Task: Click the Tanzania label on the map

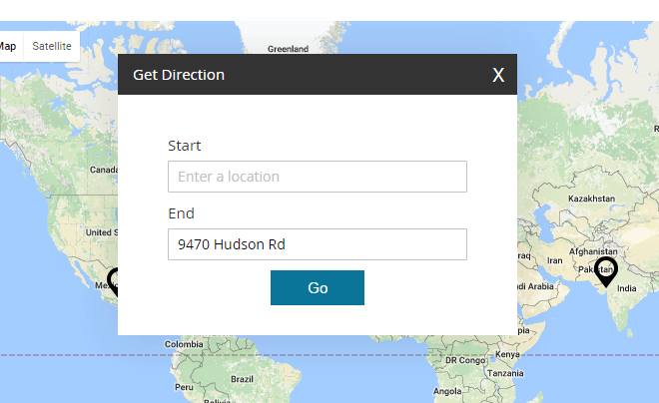Action: tap(502, 372)
